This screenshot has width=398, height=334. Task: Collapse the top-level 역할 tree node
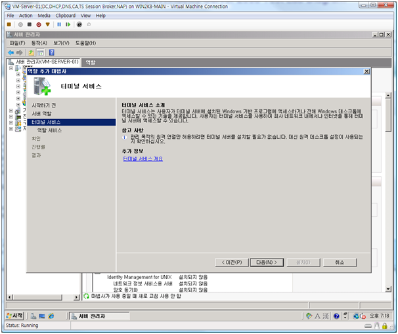point(11,68)
